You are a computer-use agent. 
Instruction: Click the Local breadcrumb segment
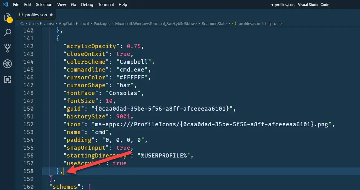tap(84, 24)
